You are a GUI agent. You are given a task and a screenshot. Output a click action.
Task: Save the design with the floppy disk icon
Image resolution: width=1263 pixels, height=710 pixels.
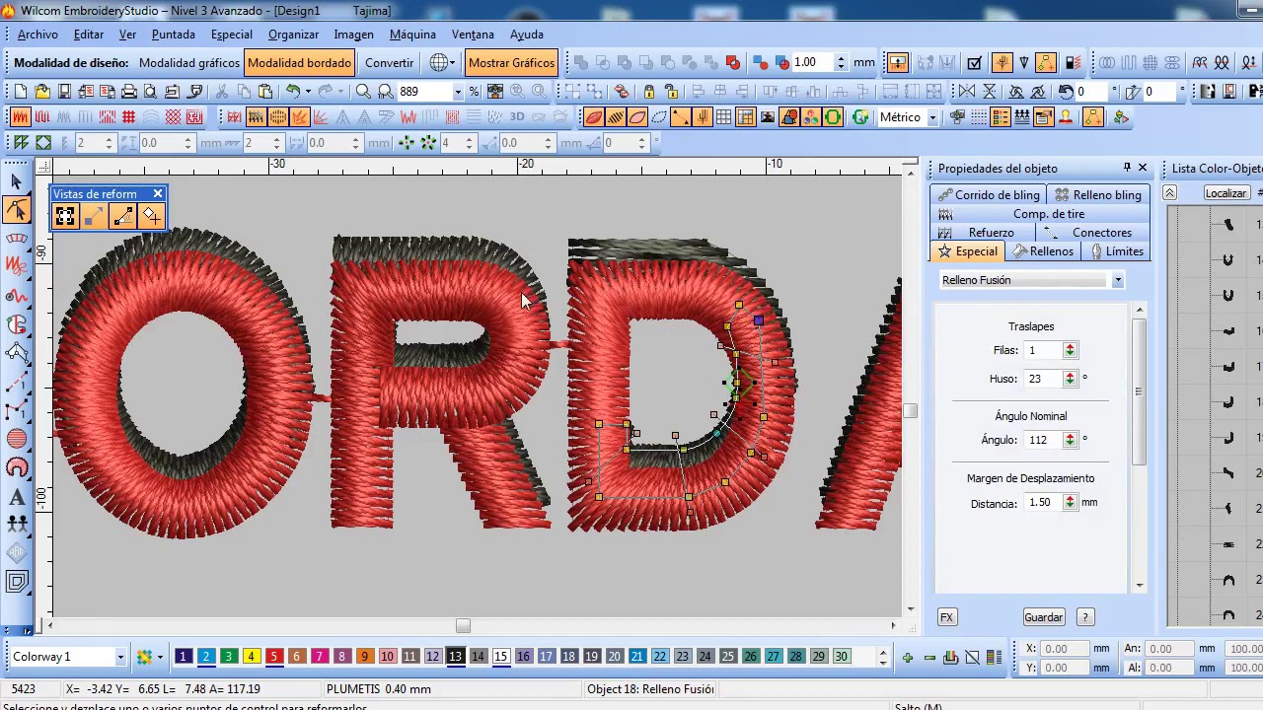click(x=64, y=91)
